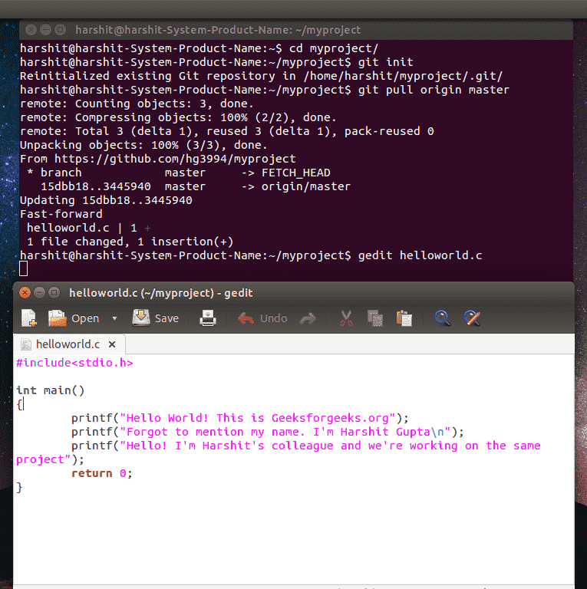Click the Compressing objects line
This screenshot has height=589, width=587.
[x=178, y=117]
